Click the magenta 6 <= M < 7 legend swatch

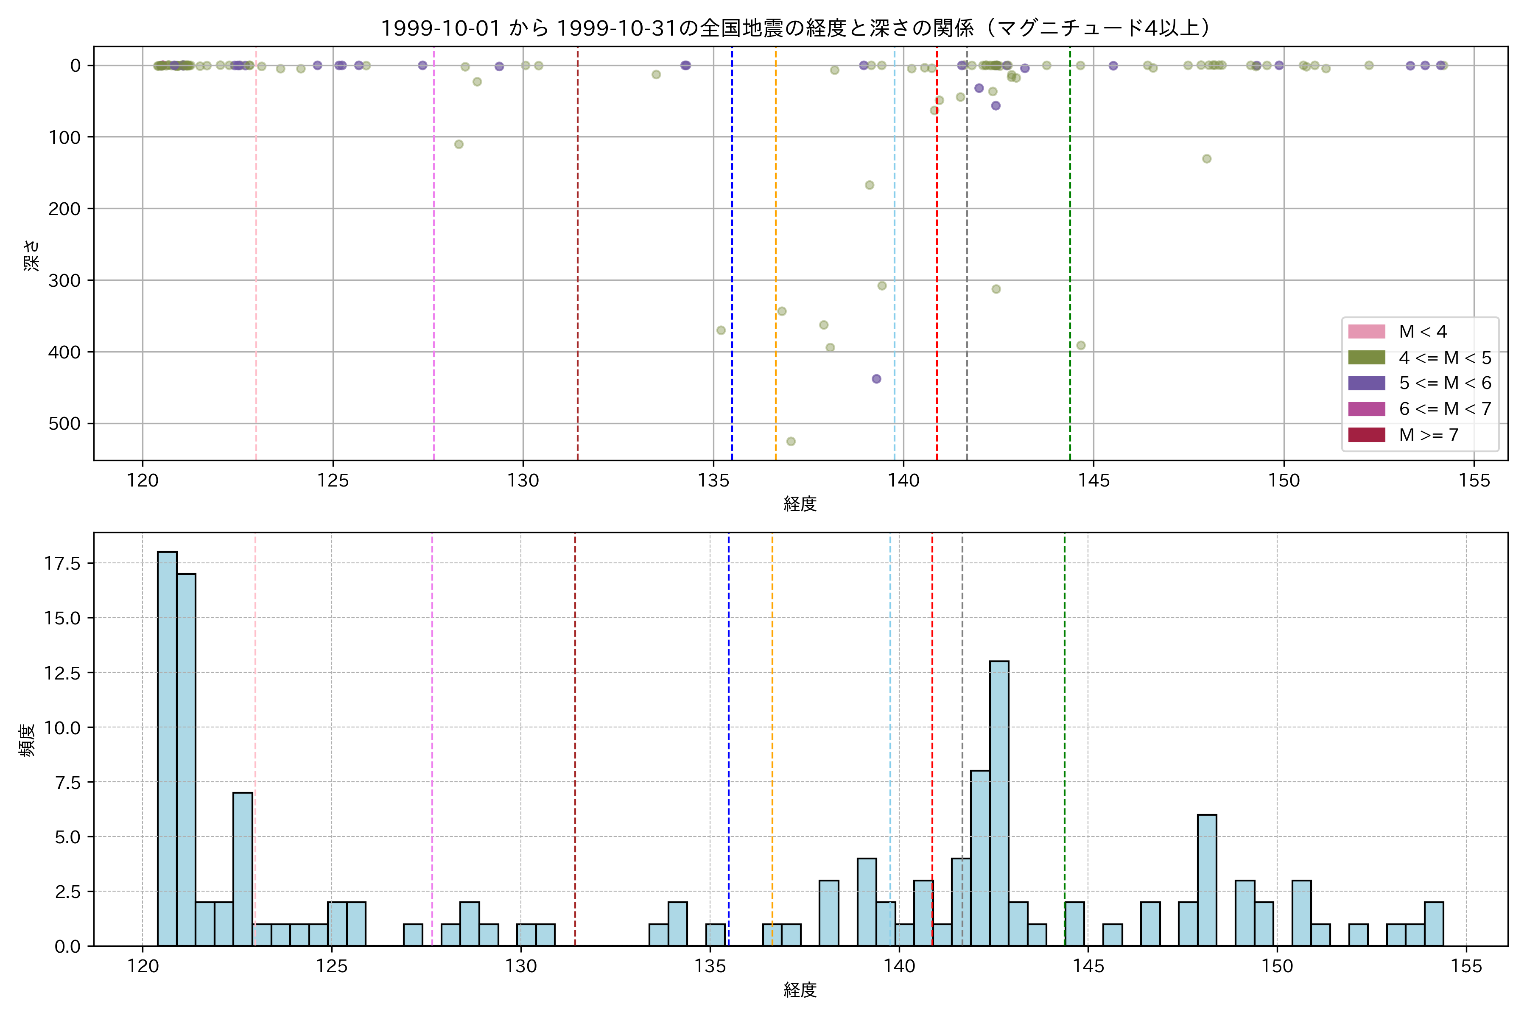pos(1366,409)
